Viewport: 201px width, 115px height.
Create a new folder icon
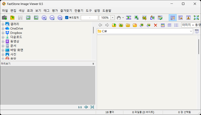pyautogui.click(x=135, y=25)
